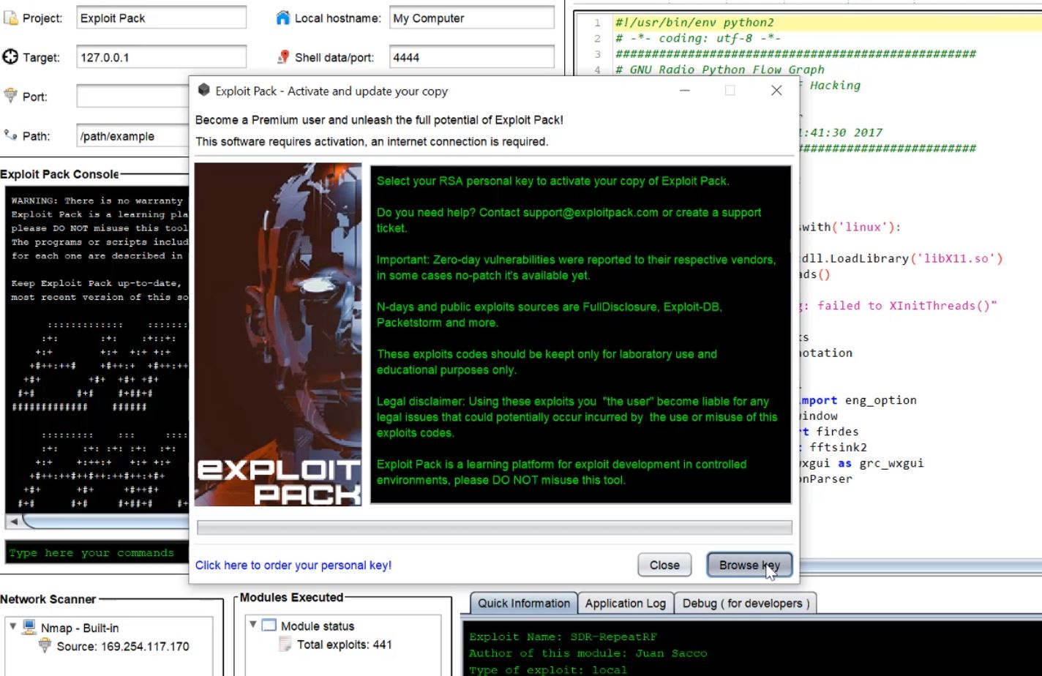Click 'Exploit Name: SDR-RepeatRF' text
This screenshot has height=676, width=1042.
tap(563, 636)
